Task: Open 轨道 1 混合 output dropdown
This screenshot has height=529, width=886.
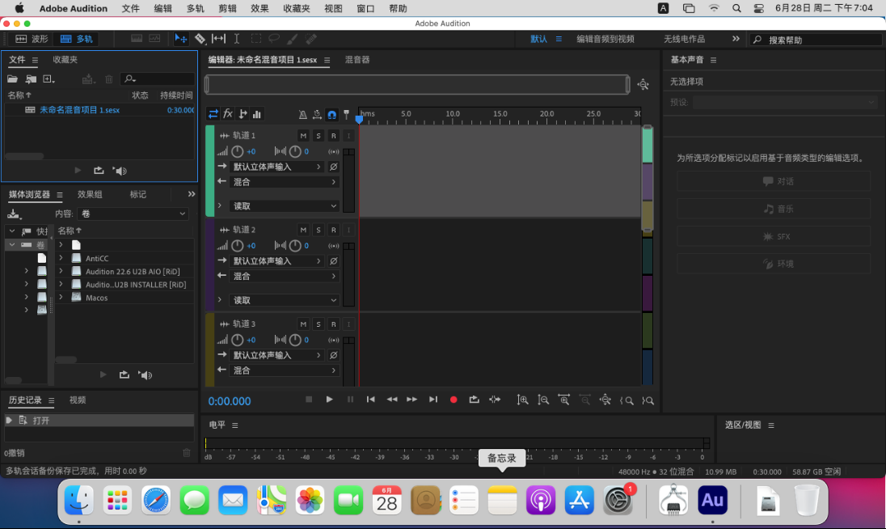Action: (x=285, y=182)
